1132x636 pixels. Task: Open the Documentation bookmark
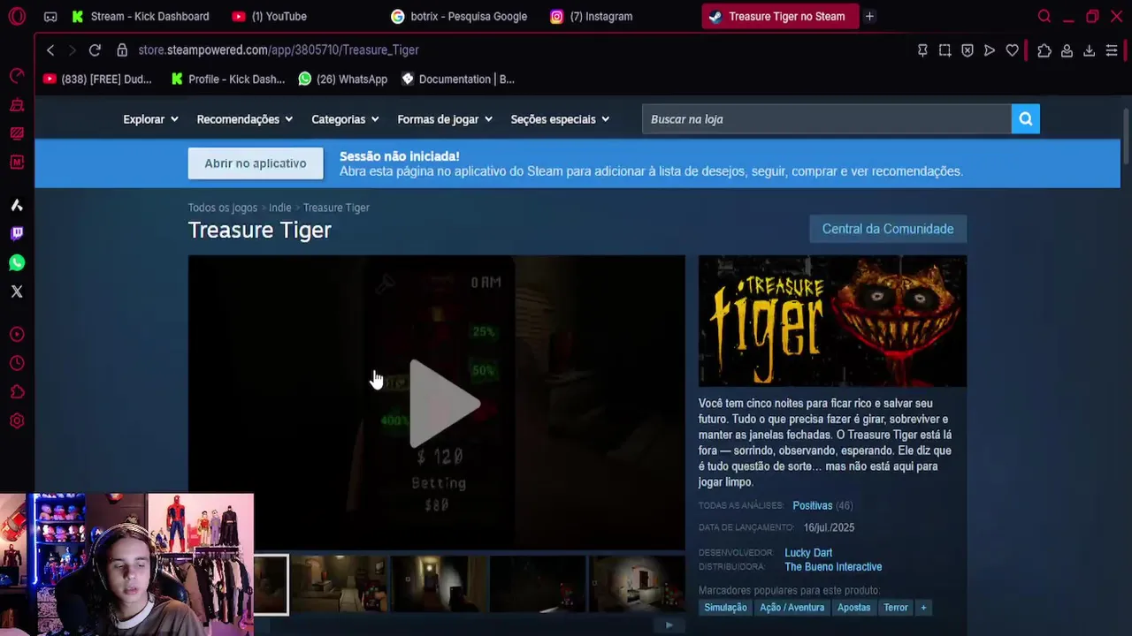457,79
